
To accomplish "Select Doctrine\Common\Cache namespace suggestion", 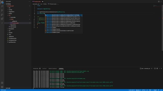I will point(63,29).
